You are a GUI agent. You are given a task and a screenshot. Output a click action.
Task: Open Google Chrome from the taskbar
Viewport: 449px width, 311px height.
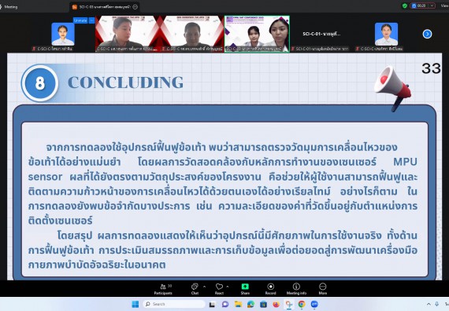point(302,305)
